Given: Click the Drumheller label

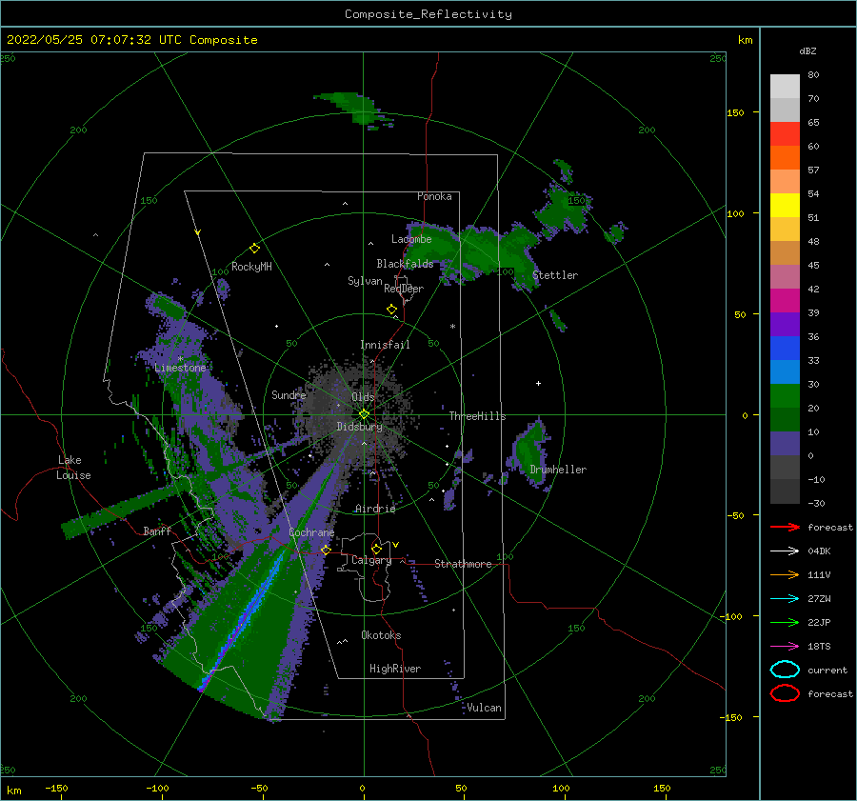Looking at the screenshot, I should point(558,470).
